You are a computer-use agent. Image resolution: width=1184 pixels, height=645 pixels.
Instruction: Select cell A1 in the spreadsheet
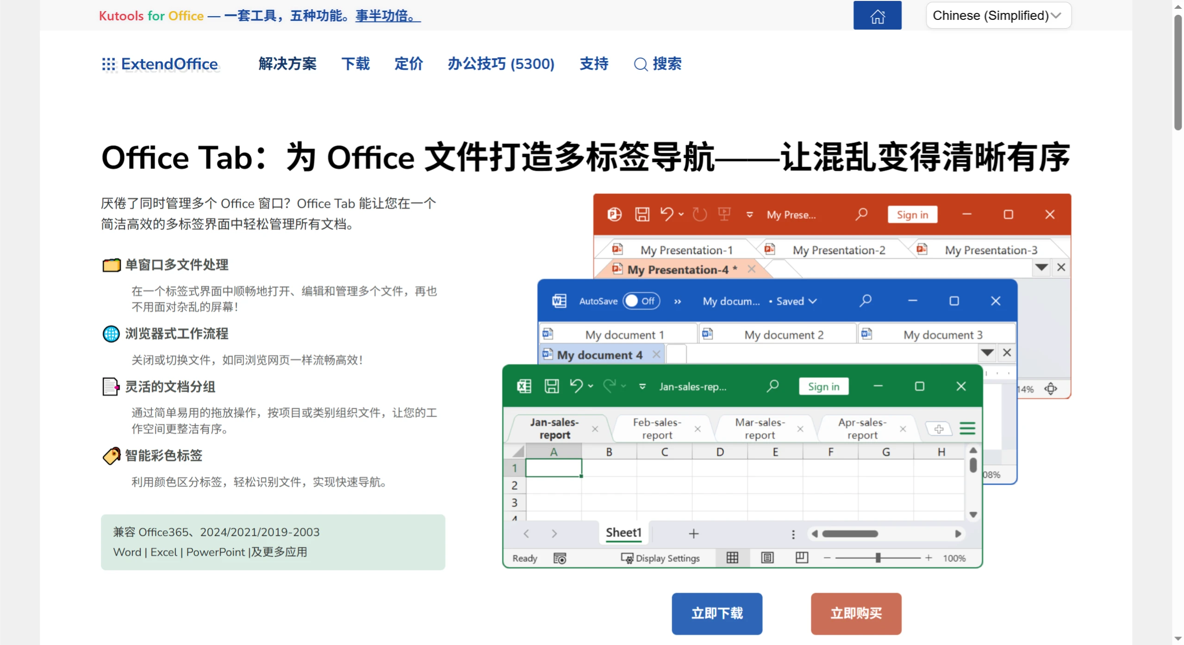(553, 468)
